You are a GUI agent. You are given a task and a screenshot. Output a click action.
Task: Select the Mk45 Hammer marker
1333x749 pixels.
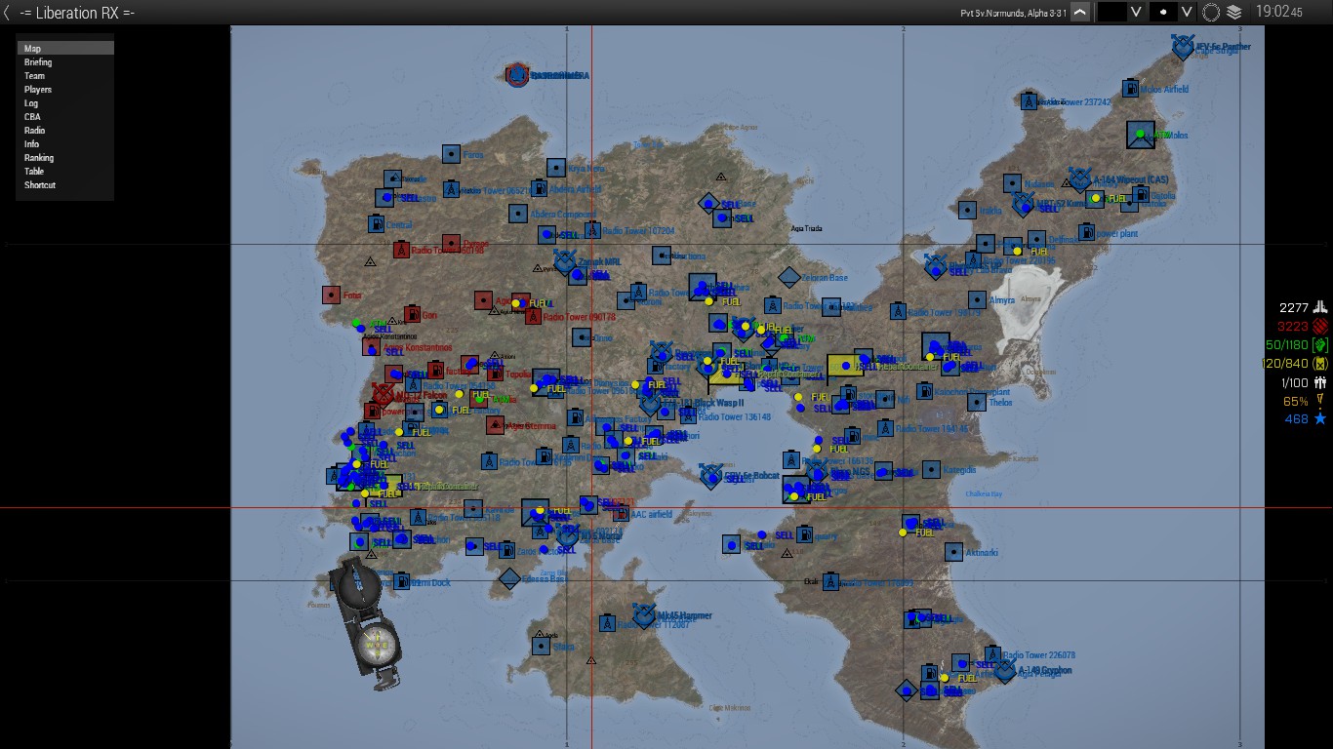pos(644,615)
